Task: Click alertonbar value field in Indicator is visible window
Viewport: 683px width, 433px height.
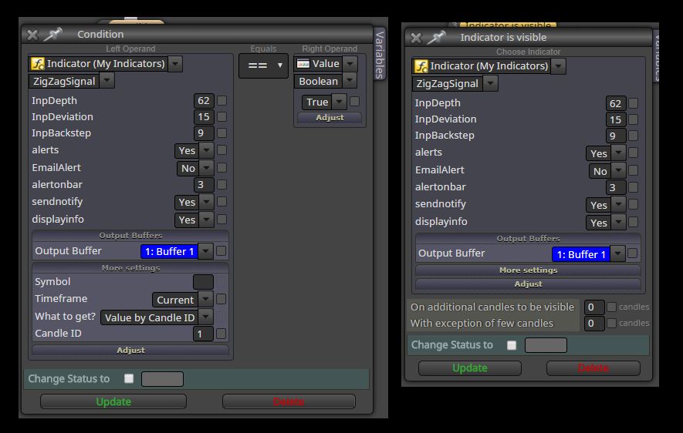Action: click(x=616, y=187)
